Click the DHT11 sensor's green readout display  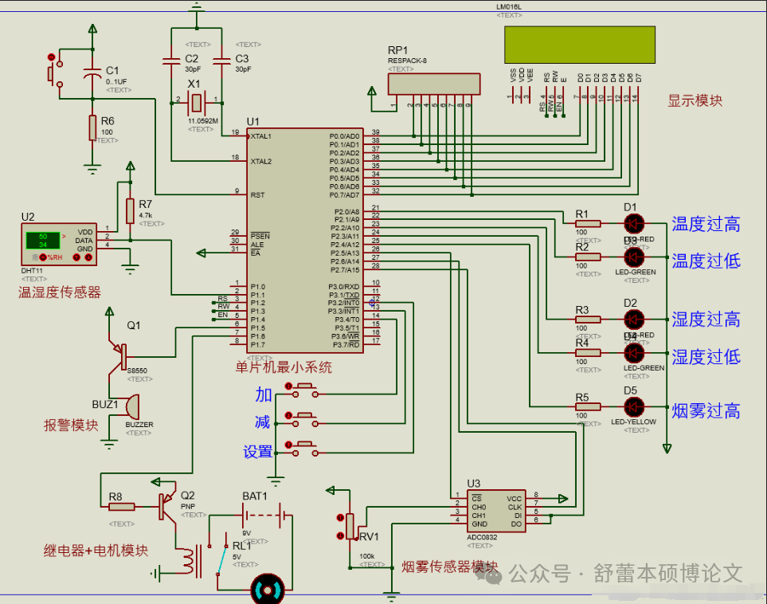[x=42, y=240]
